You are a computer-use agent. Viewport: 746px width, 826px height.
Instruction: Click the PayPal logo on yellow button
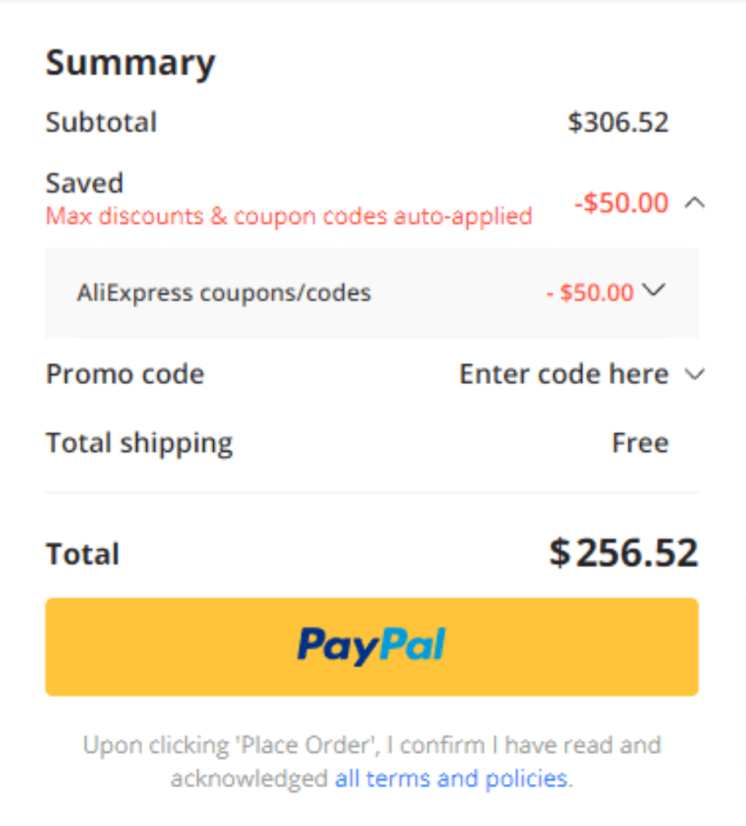(371, 646)
